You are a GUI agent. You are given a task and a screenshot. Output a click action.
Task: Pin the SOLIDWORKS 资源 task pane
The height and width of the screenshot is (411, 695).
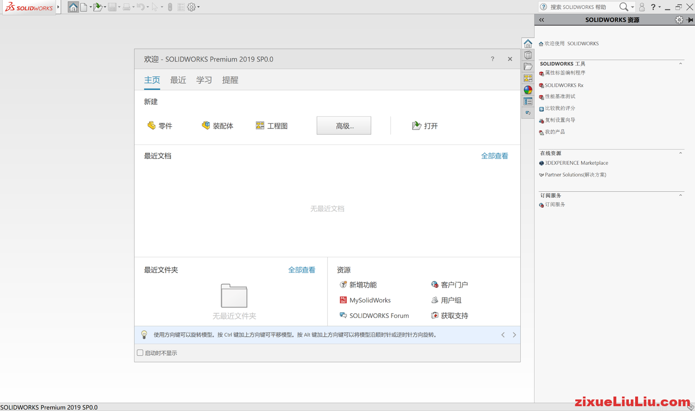pyautogui.click(x=690, y=20)
